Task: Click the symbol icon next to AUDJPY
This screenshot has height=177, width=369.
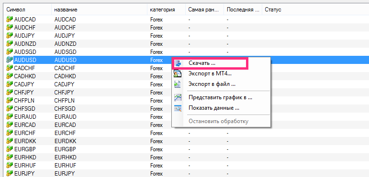Action: coord(10,36)
